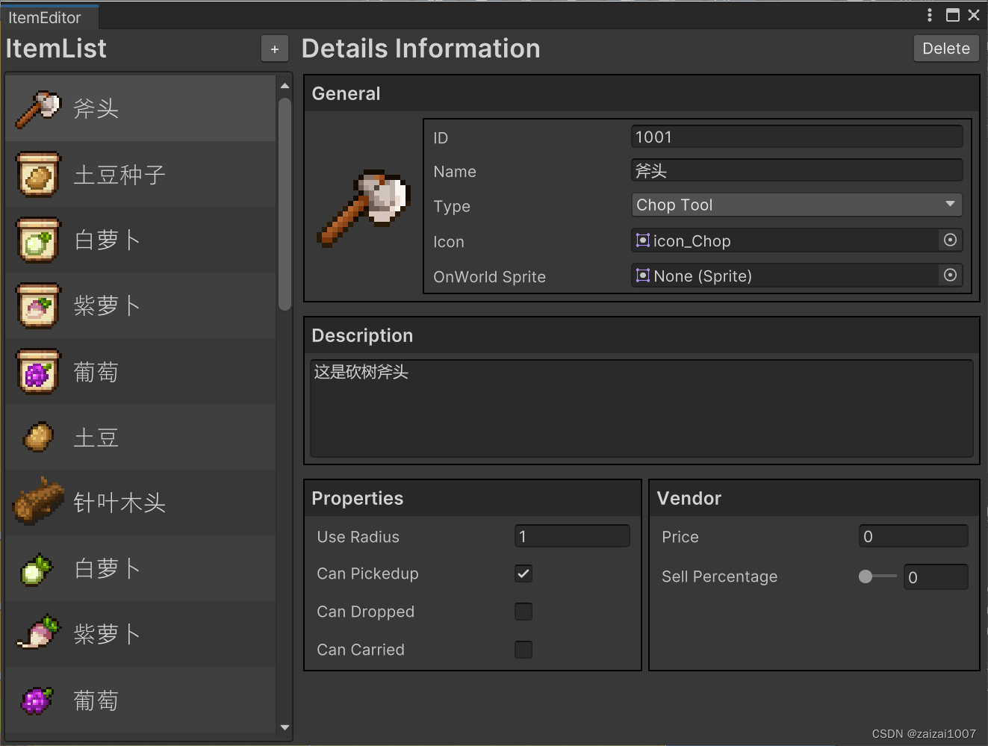The image size is (988, 746).
Task: Open the OnWorld Sprite object picker
Action: point(950,276)
